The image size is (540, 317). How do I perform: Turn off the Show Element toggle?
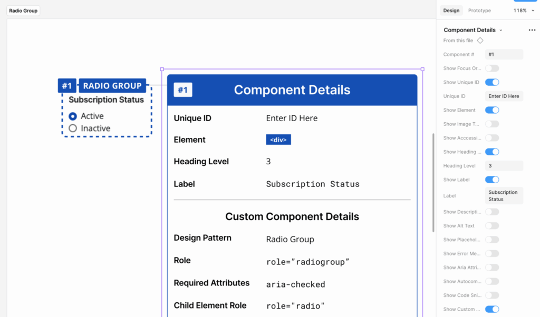point(492,110)
